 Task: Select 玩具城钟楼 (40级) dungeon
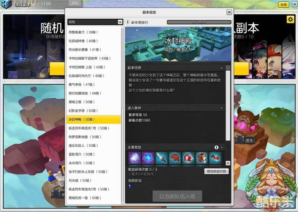[94, 41]
